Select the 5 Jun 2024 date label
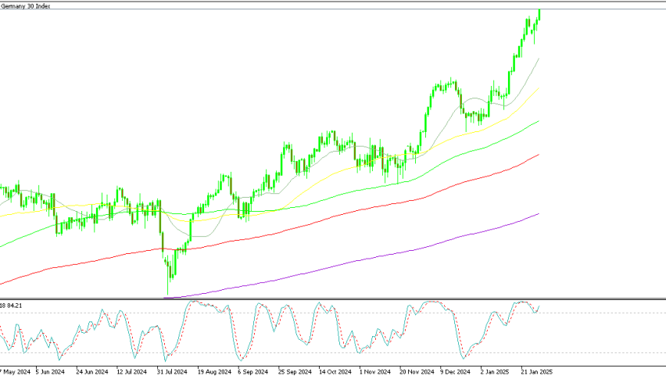This screenshot has height=379, width=666. coord(50,372)
